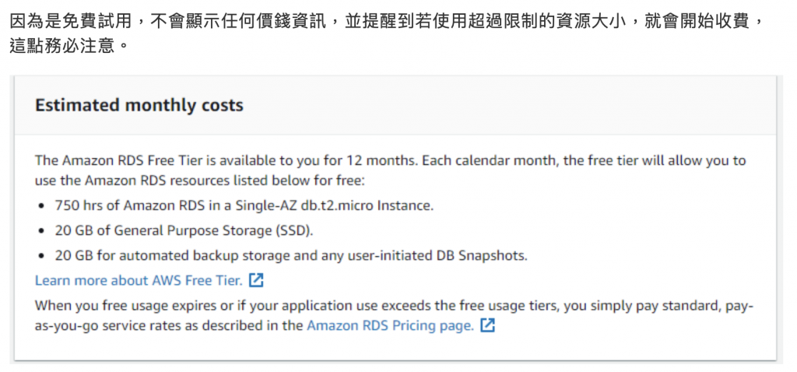This screenshot has height=372, width=797.
Task: Click bullet dot before automated backup storage line
Action: click(x=40, y=256)
